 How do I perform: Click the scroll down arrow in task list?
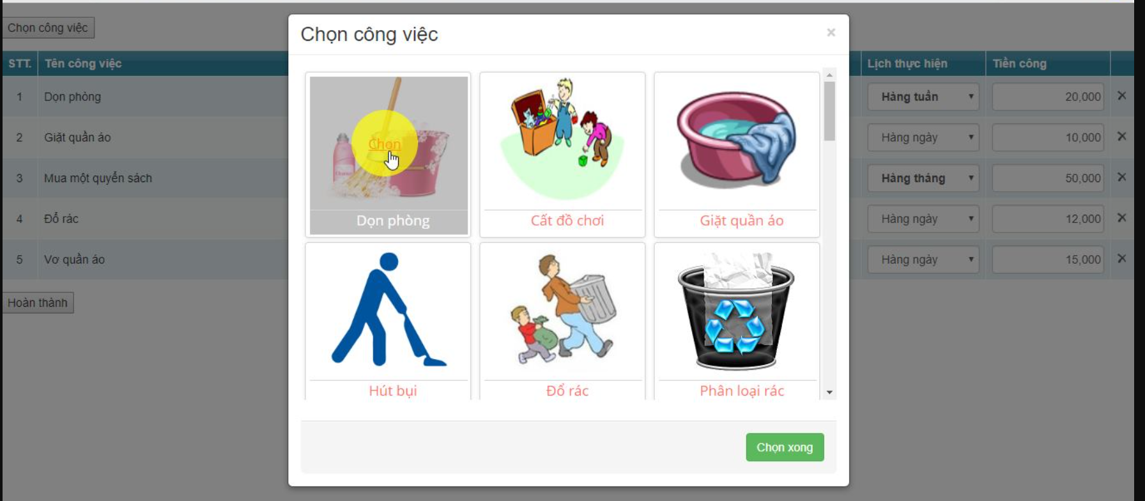coord(829,392)
